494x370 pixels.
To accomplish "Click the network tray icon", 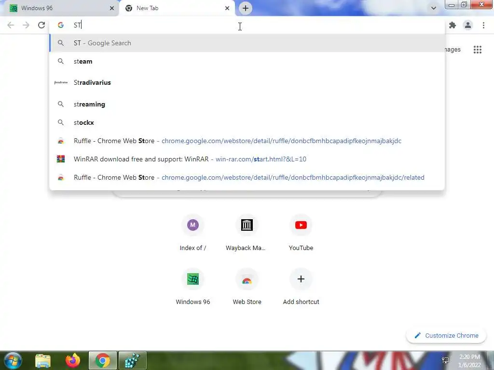I will click(x=445, y=360).
